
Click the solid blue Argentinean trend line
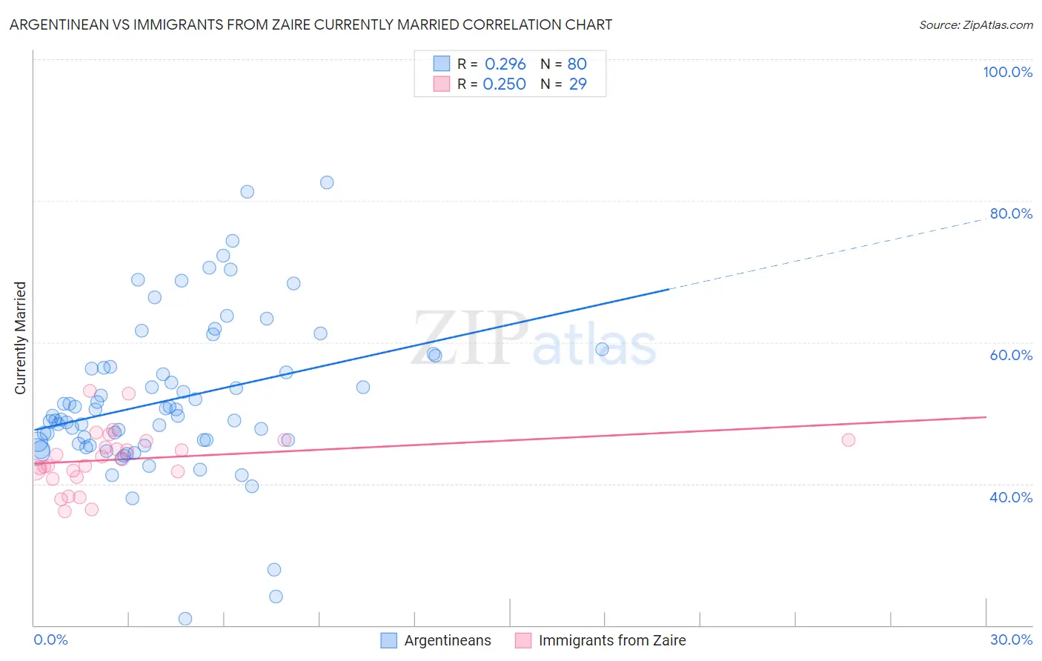[351, 360]
